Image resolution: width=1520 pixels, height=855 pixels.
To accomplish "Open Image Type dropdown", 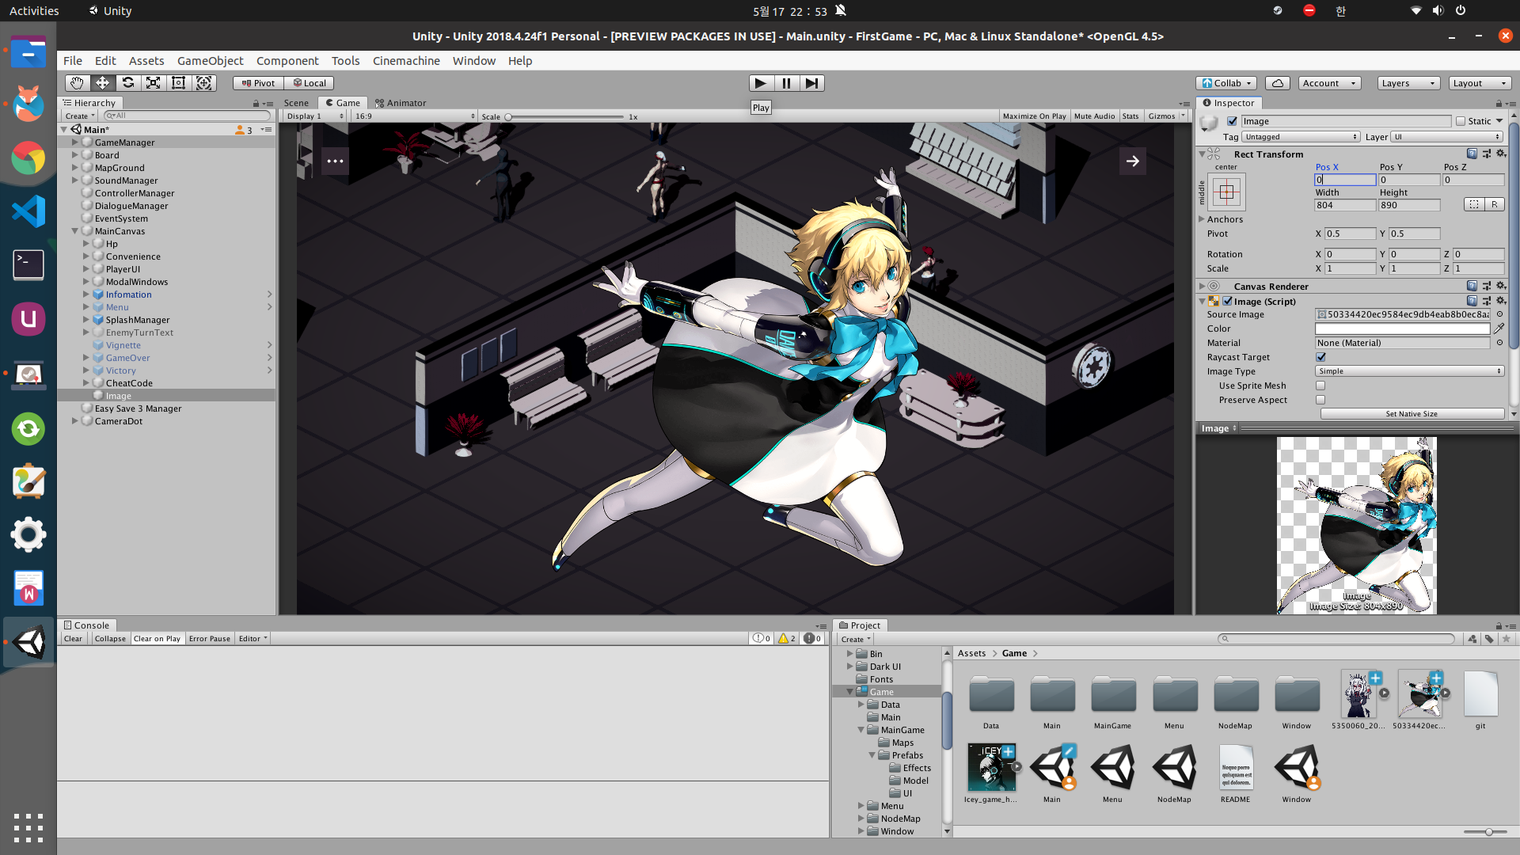I will click(1409, 371).
